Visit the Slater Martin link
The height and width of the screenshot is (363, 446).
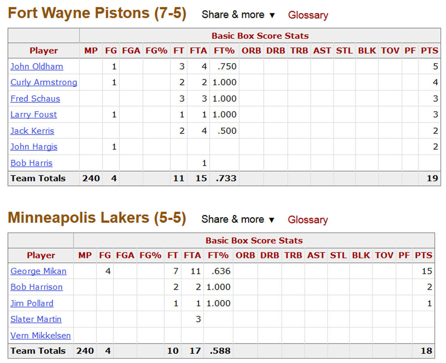[x=36, y=319]
